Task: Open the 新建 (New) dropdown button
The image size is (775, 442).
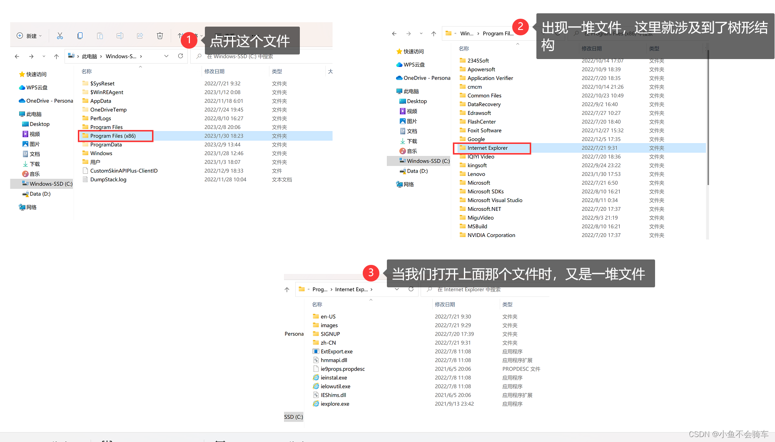Action: coord(29,36)
